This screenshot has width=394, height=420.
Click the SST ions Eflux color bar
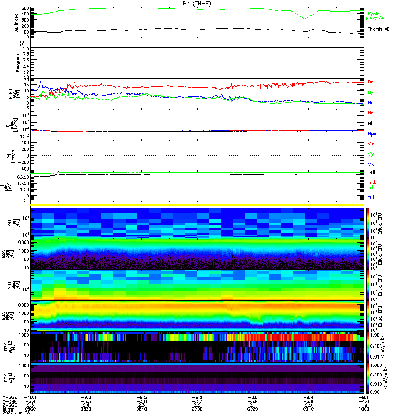pyautogui.click(x=367, y=223)
